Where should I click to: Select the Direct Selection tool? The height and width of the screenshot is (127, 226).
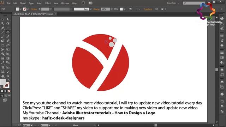coord(8,19)
